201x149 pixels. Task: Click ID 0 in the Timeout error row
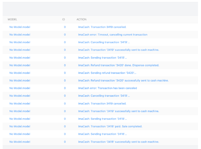click(65, 34)
